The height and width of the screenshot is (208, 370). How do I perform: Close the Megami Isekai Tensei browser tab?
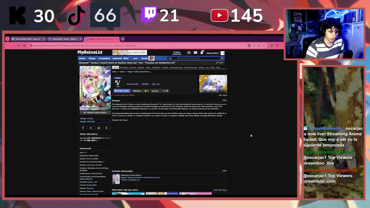117,39
